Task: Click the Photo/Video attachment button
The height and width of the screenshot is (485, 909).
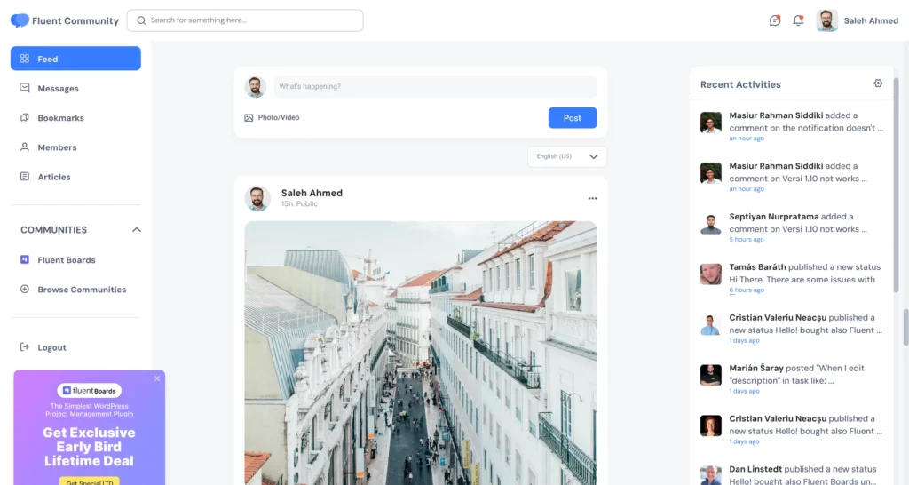Action: click(272, 118)
